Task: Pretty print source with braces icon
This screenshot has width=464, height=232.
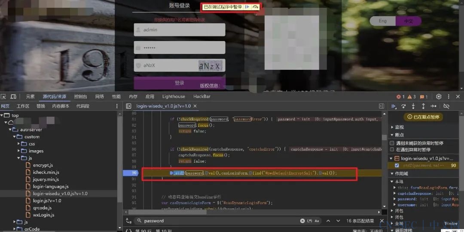Action: tap(128, 231)
